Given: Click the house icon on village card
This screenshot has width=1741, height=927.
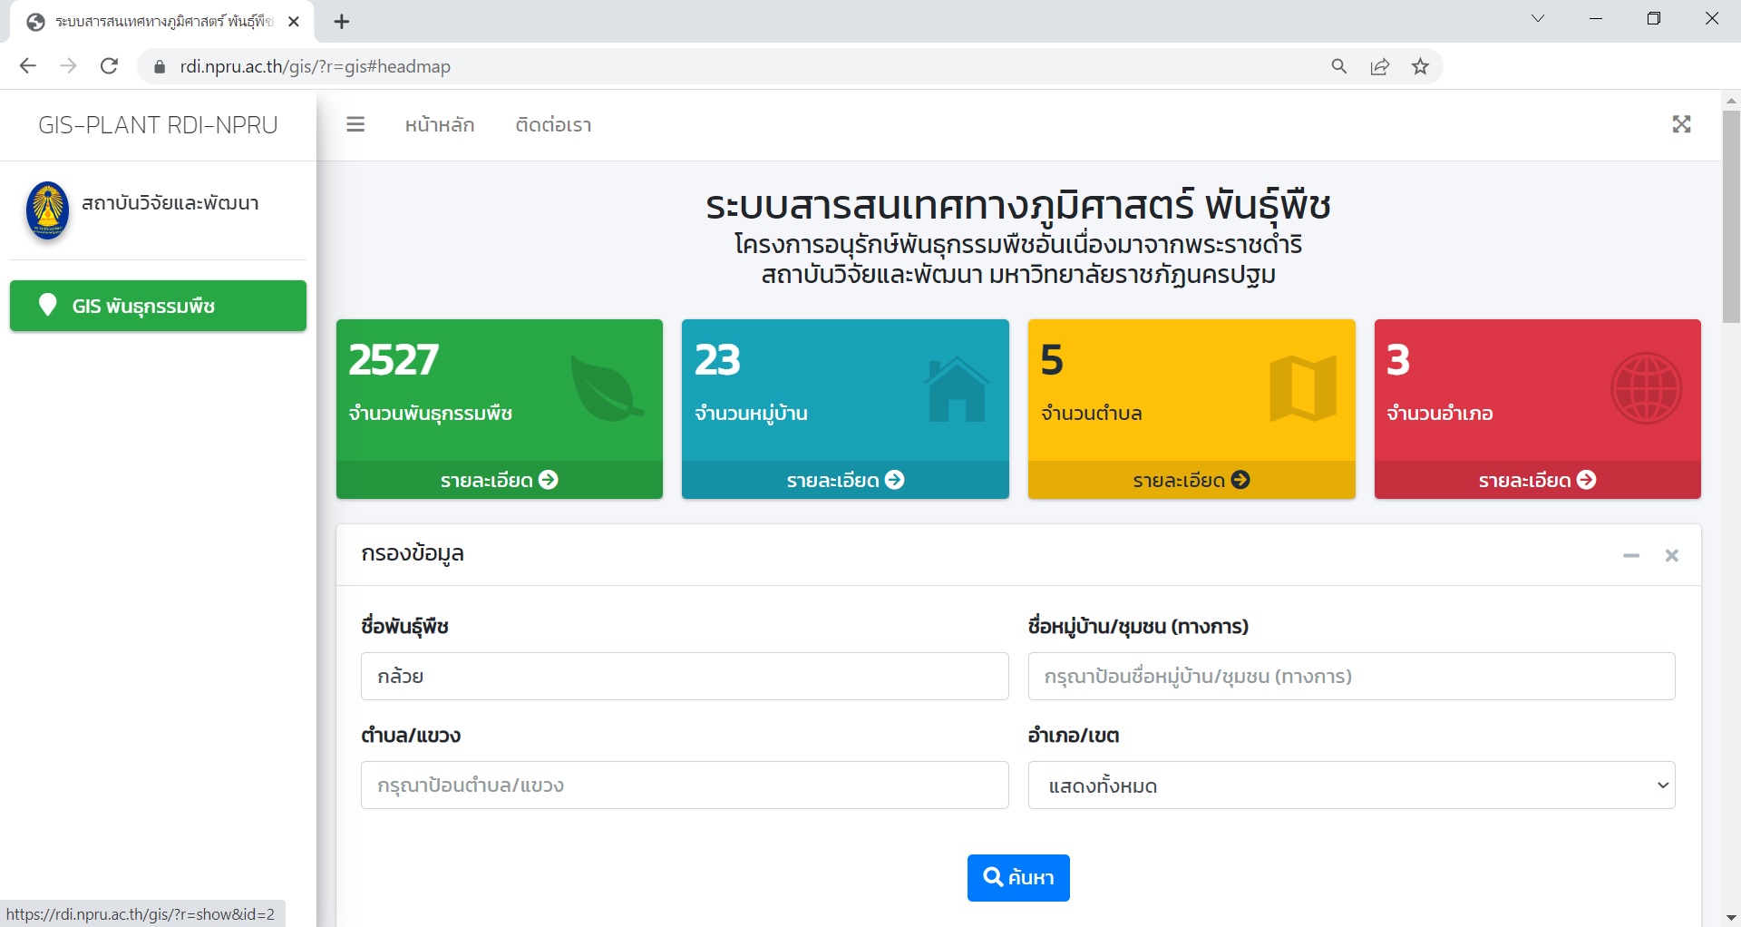Looking at the screenshot, I should coord(956,389).
